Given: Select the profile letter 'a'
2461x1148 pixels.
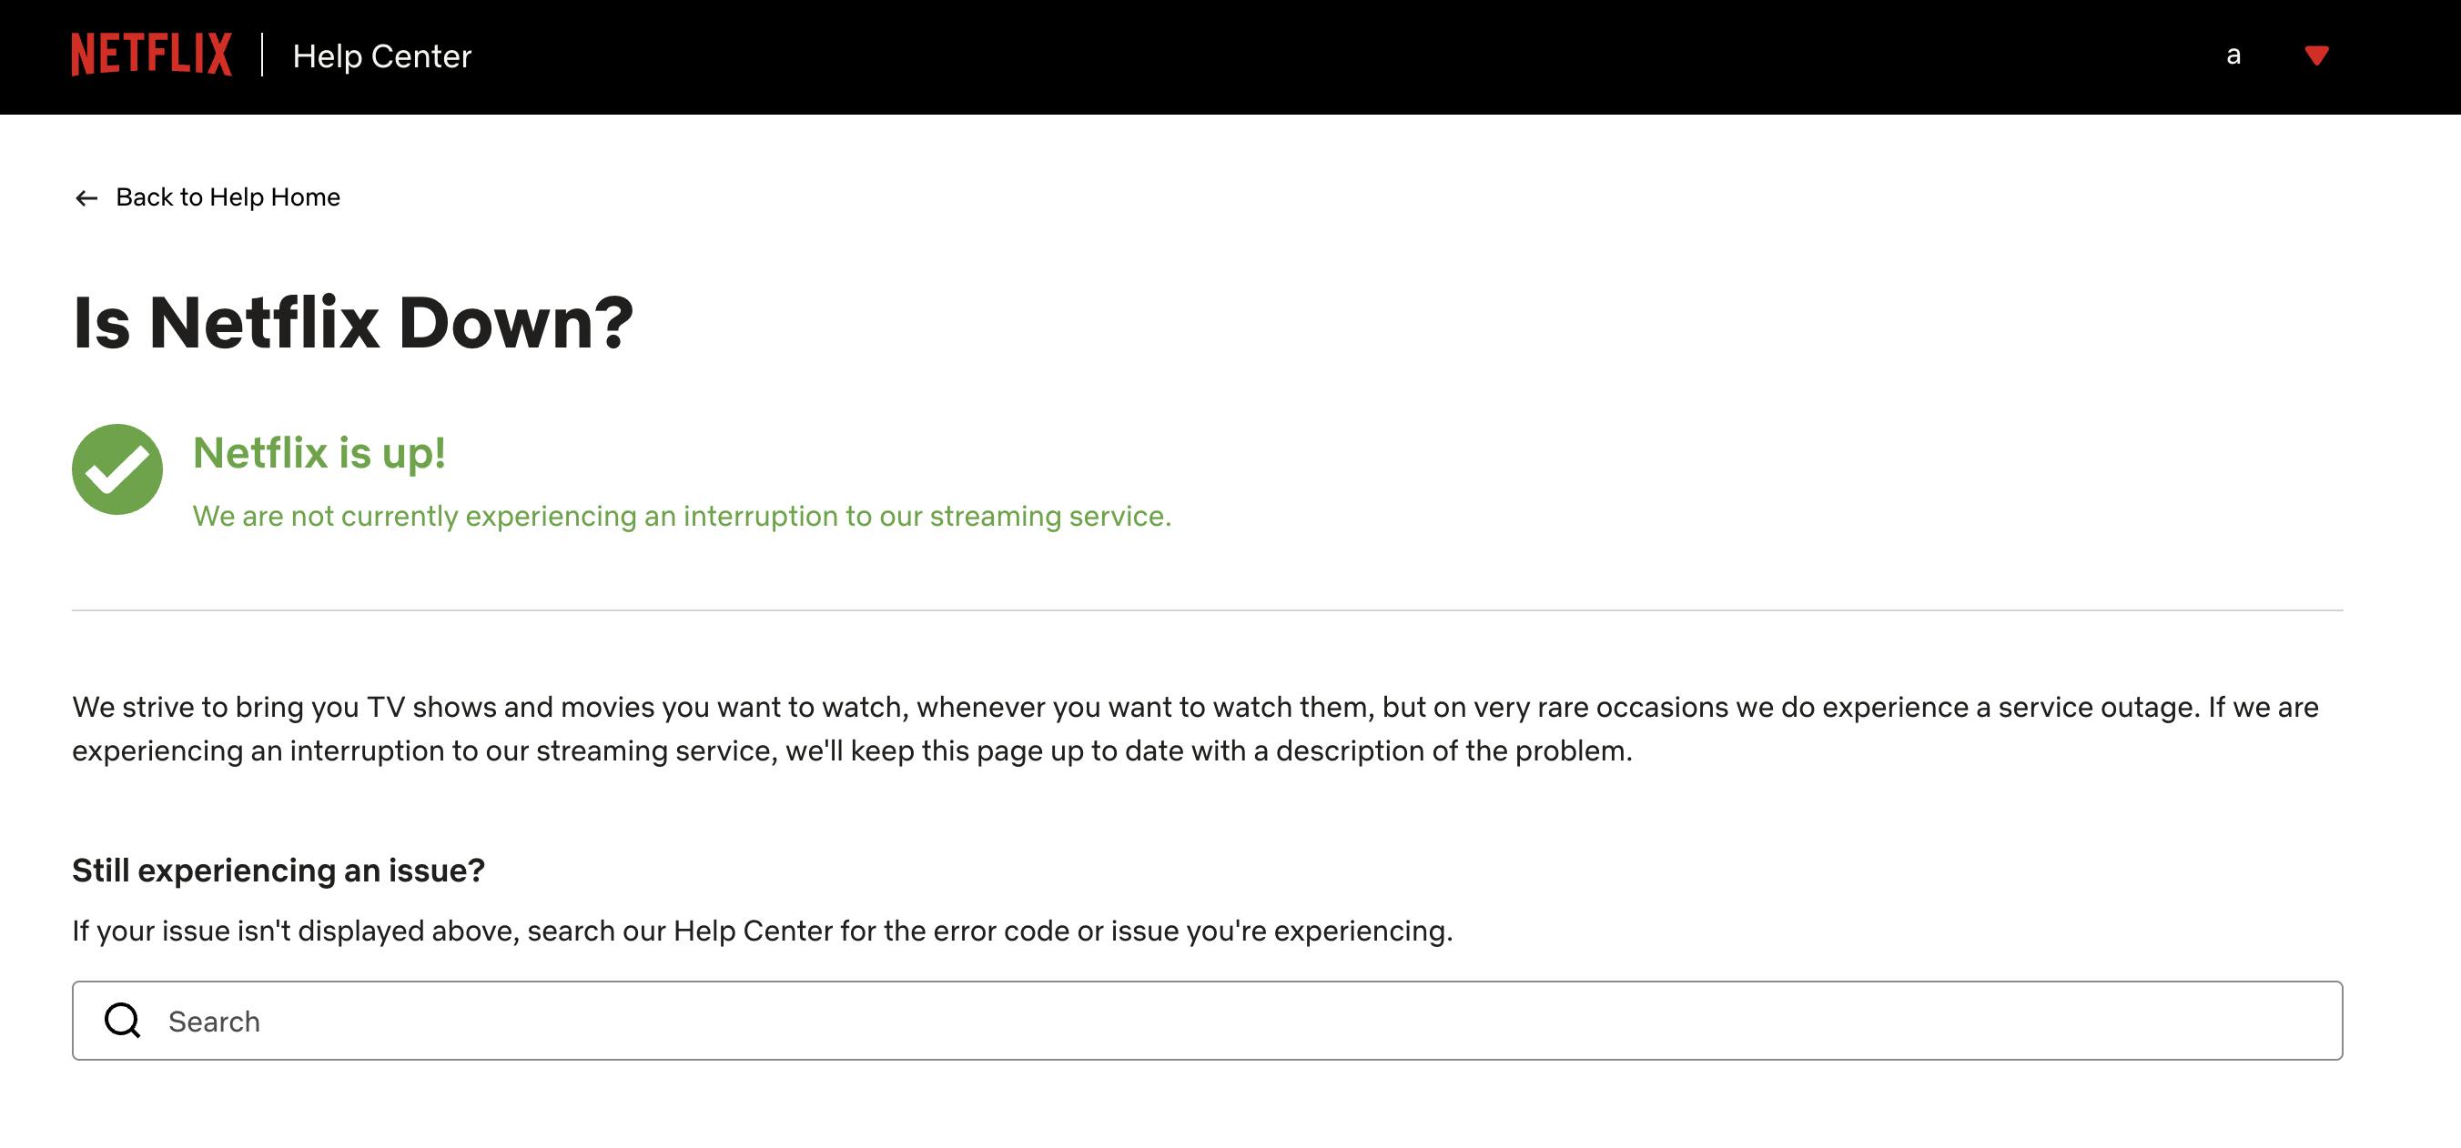Looking at the screenshot, I should point(2233,55).
